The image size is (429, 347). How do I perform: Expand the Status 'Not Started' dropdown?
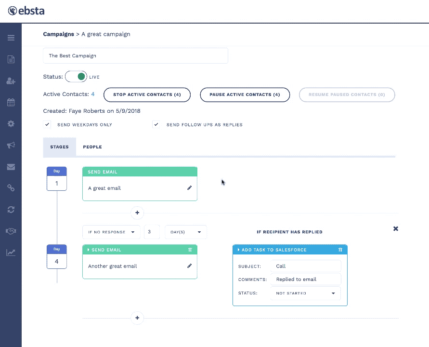click(305, 293)
